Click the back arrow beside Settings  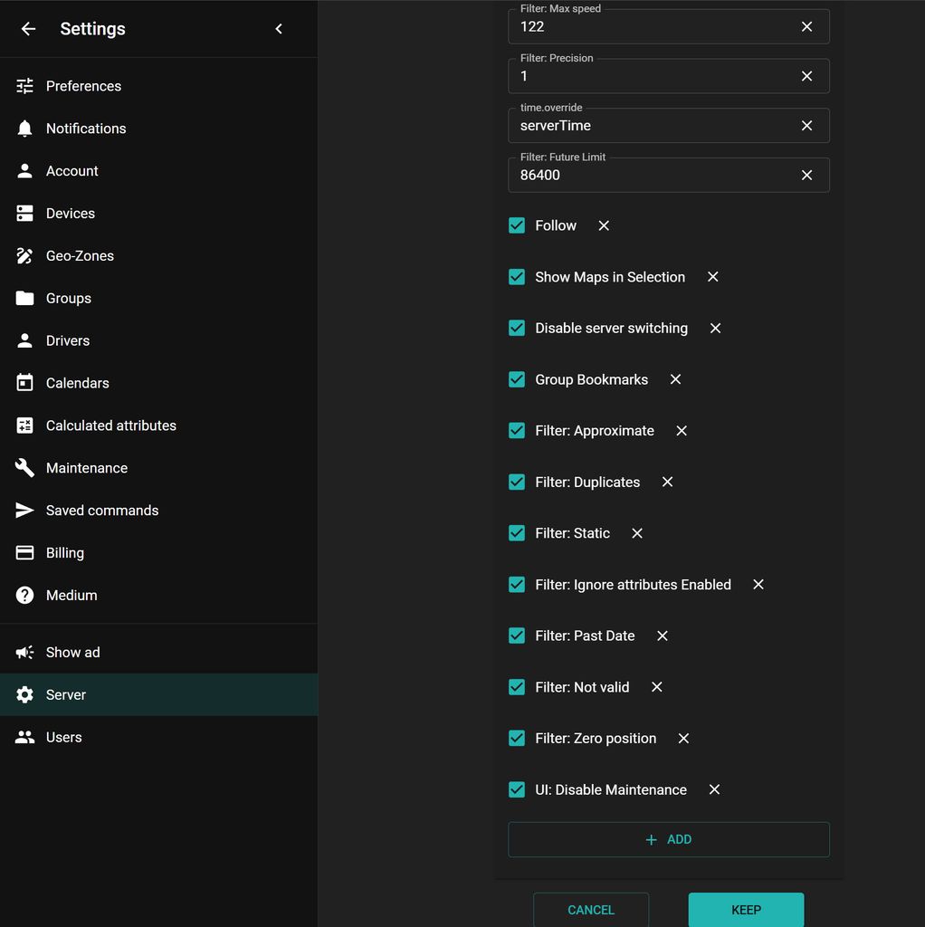pyautogui.click(x=28, y=29)
